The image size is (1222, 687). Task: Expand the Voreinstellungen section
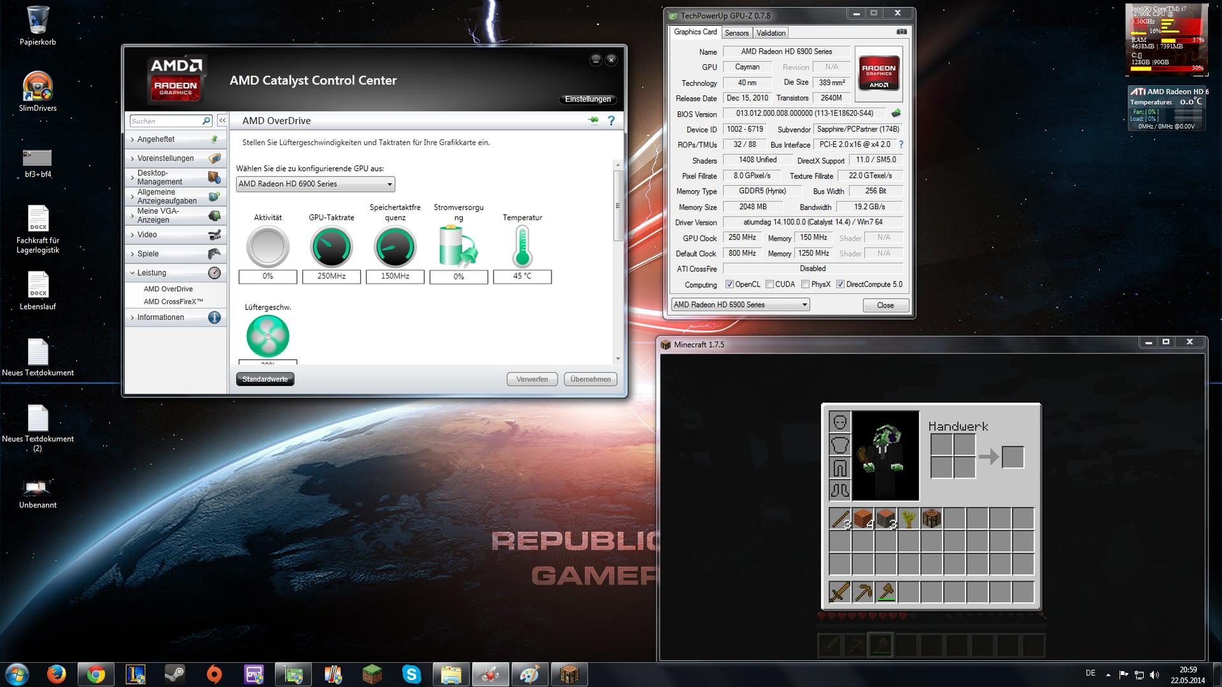(175, 158)
